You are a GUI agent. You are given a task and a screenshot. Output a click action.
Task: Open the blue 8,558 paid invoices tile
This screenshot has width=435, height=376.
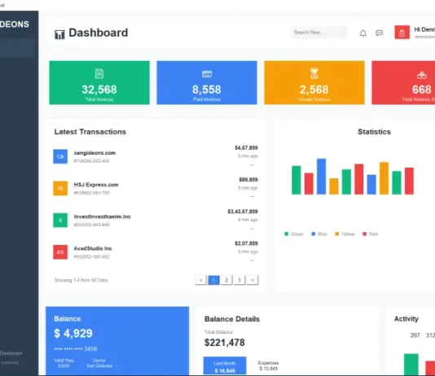pos(207,82)
